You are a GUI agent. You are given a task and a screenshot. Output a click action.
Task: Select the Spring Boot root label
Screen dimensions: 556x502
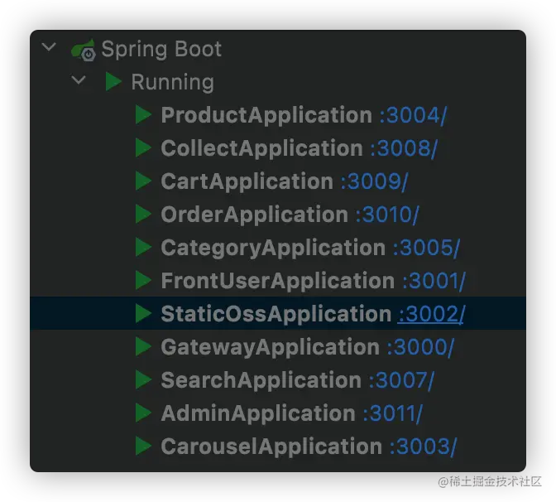pyautogui.click(x=161, y=50)
